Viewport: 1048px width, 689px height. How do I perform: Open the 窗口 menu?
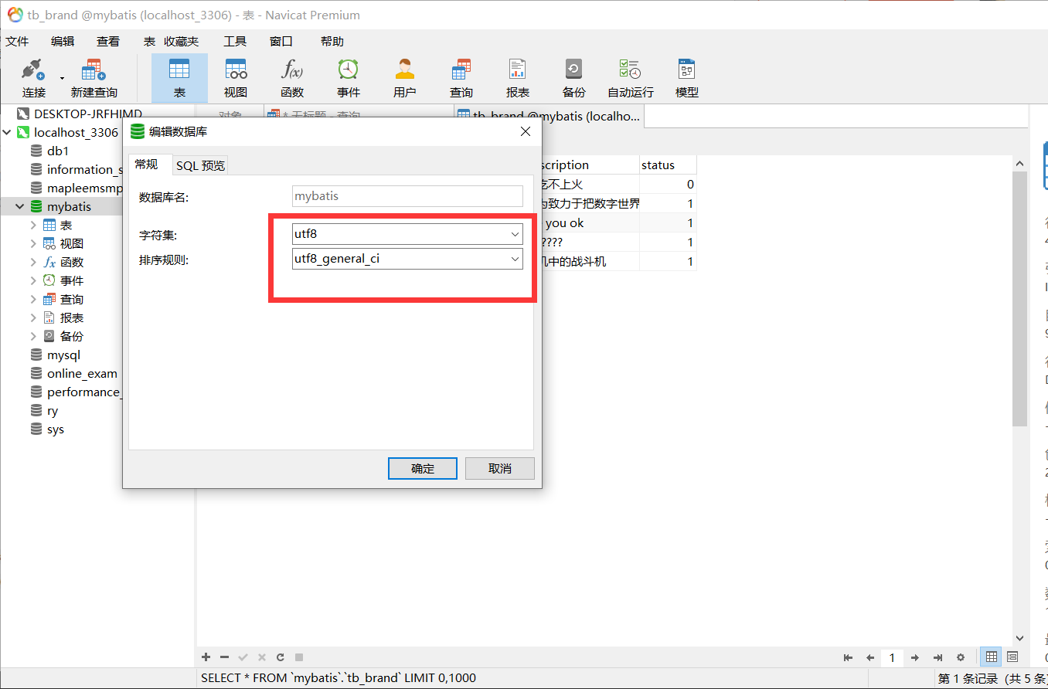281,42
